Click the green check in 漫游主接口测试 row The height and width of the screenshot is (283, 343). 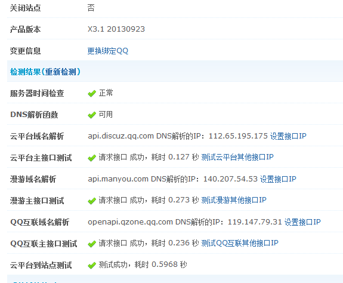coord(92,201)
